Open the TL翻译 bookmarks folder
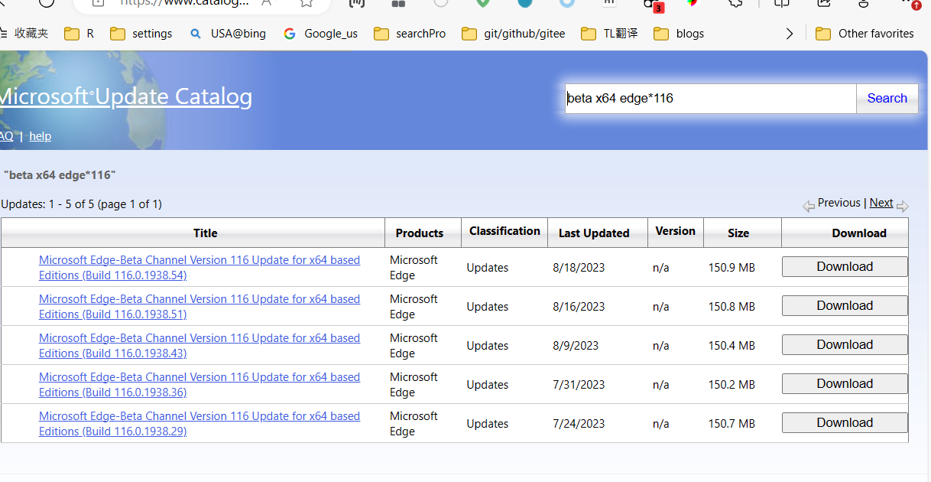The height and width of the screenshot is (482, 931). click(608, 33)
